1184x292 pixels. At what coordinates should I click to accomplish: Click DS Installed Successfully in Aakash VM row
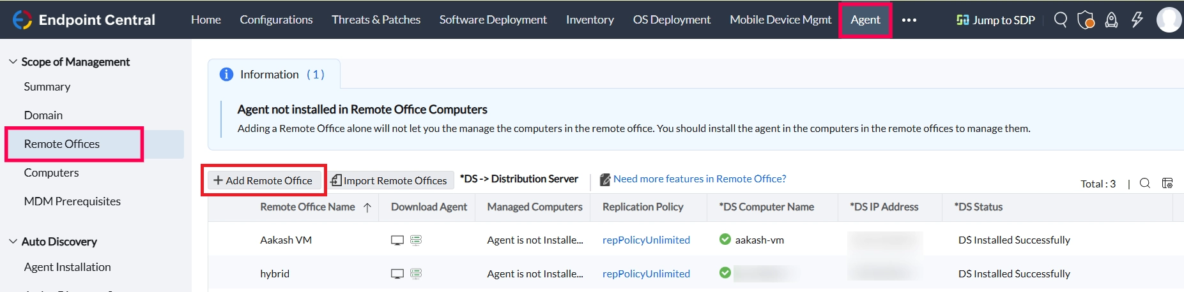click(x=1014, y=240)
